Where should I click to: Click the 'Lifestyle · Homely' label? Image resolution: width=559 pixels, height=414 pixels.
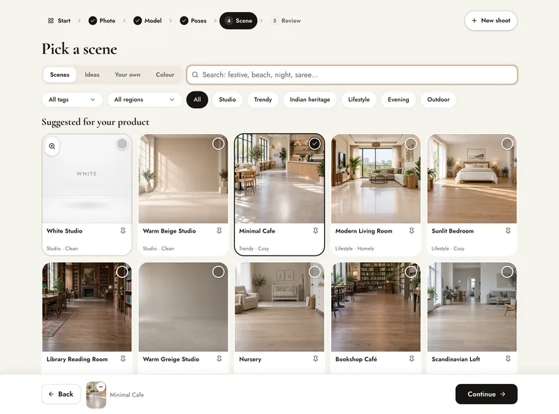[355, 249]
